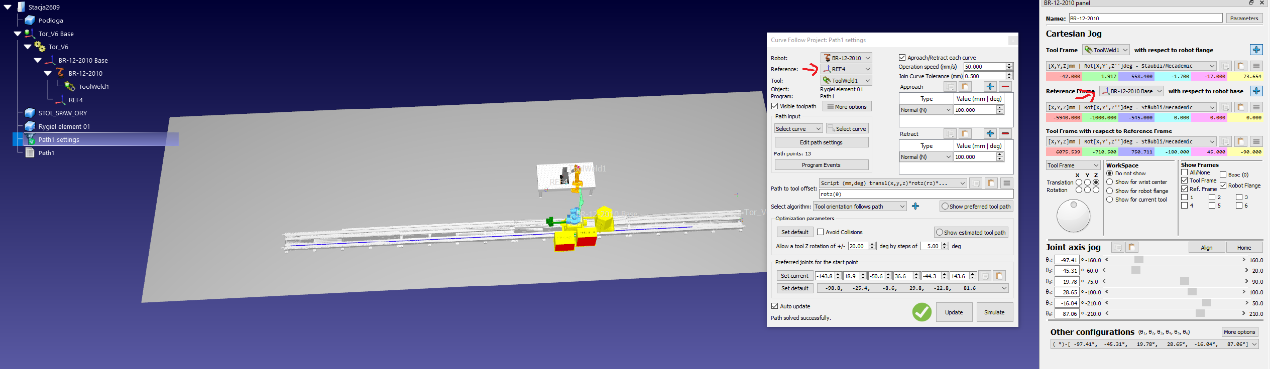Viewport: 1270px width, 369px height.
Task: Select the ToolWeld1 item in station tree
Action: pyautogui.click(x=93, y=87)
